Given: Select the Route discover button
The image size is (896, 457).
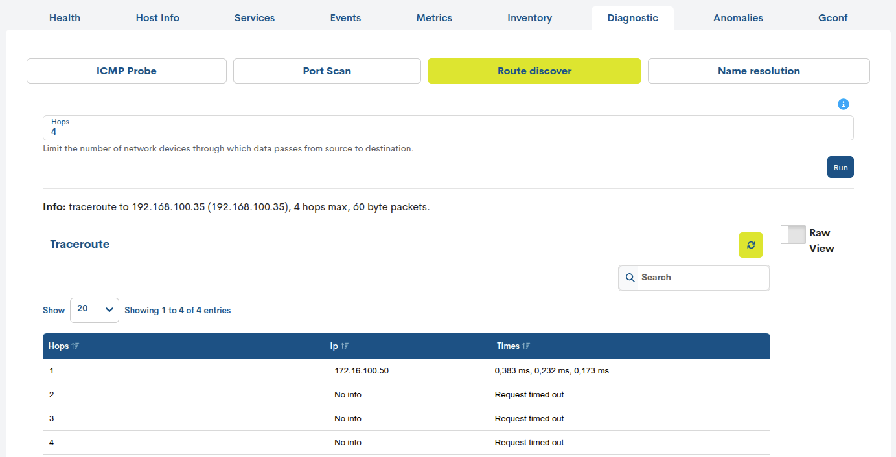Looking at the screenshot, I should pos(534,71).
